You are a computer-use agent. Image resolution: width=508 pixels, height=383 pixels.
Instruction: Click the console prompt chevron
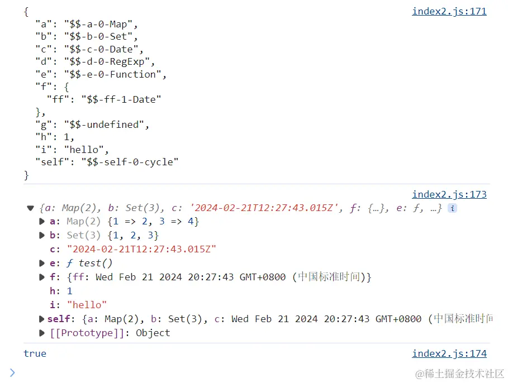12,372
